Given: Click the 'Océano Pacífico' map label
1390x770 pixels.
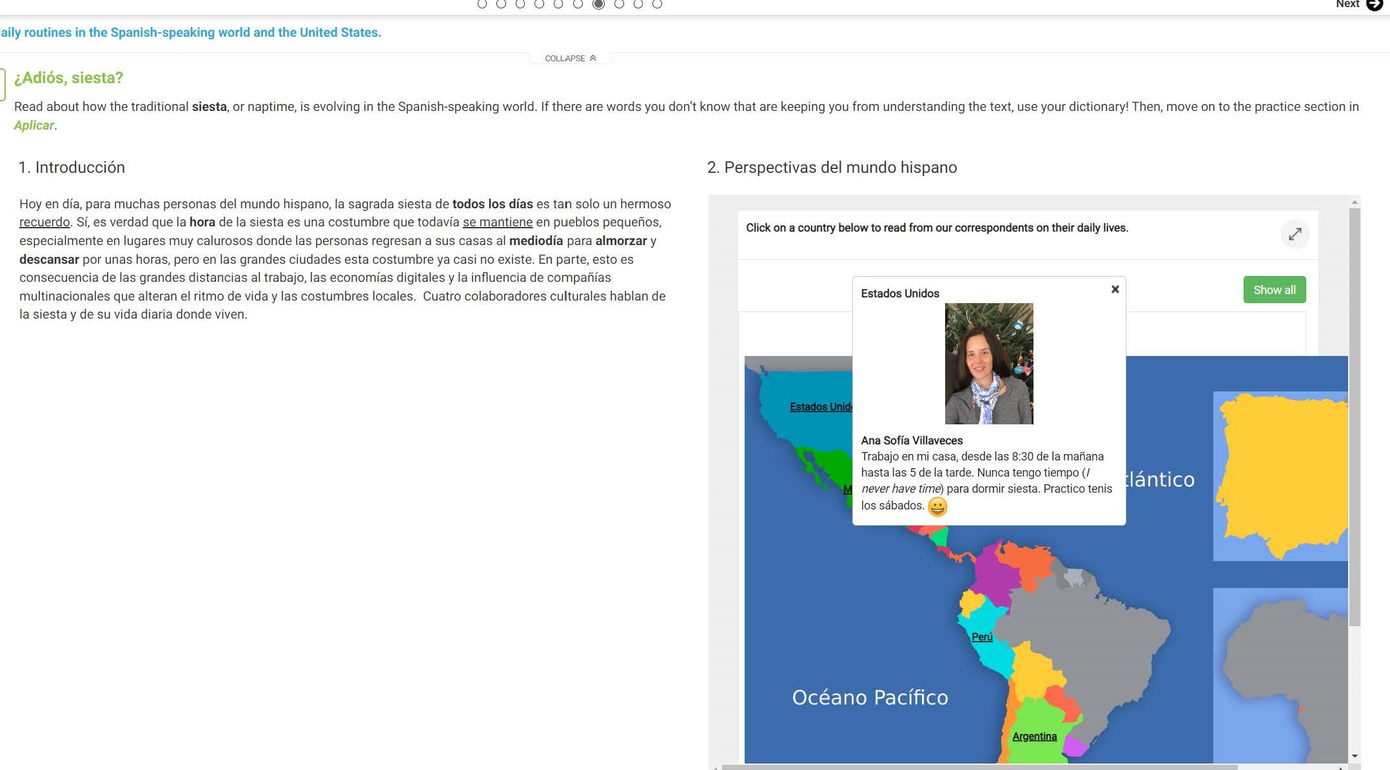Looking at the screenshot, I should point(870,697).
